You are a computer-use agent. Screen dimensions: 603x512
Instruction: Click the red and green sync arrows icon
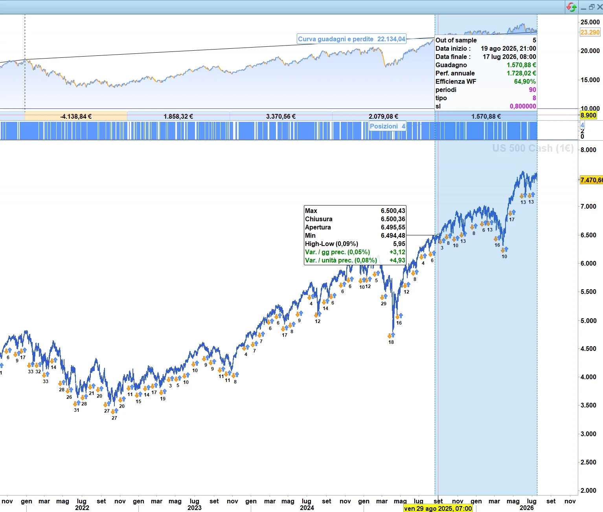(x=572, y=7)
